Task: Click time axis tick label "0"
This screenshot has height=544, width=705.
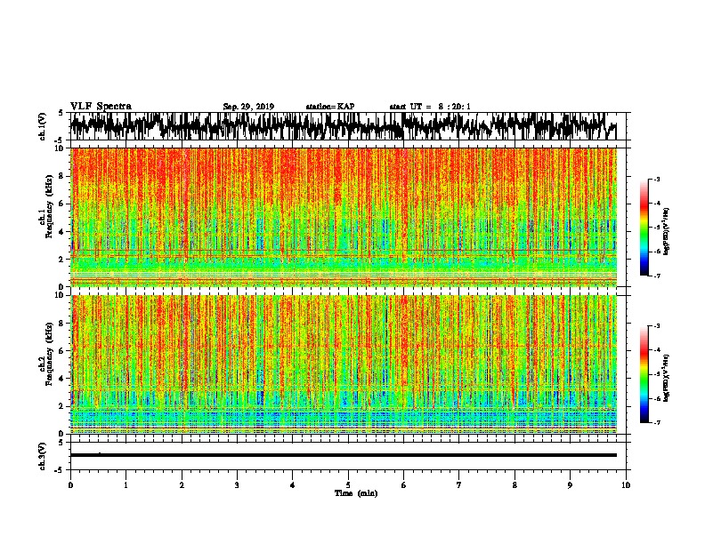Action: pyautogui.click(x=70, y=485)
